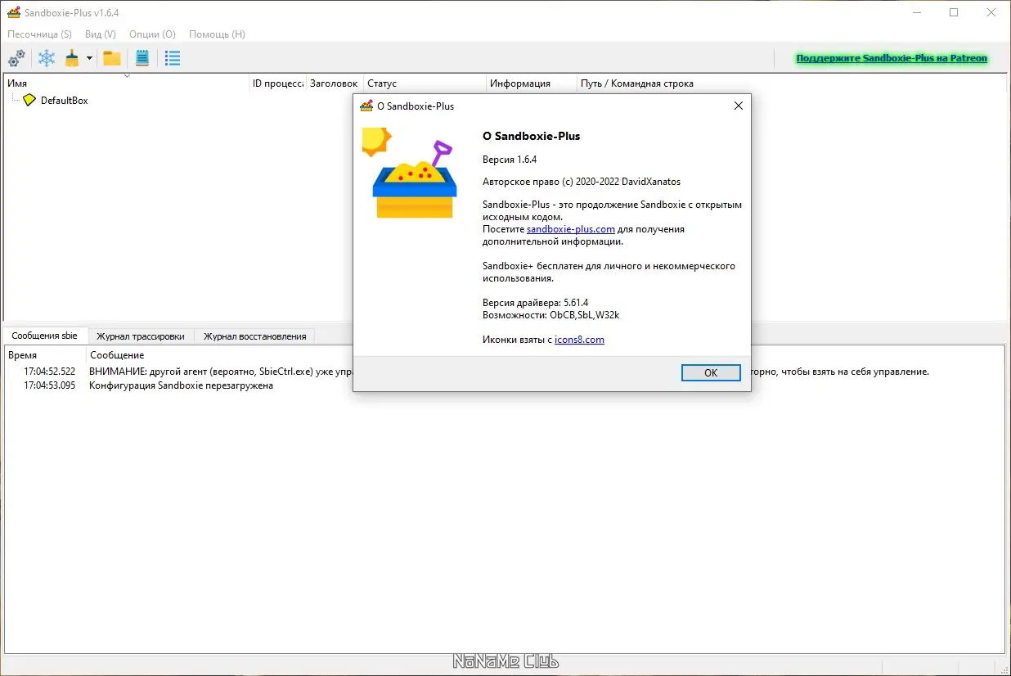Switch to the Сообщения sbie tab
This screenshot has height=676, width=1011.
coord(45,336)
